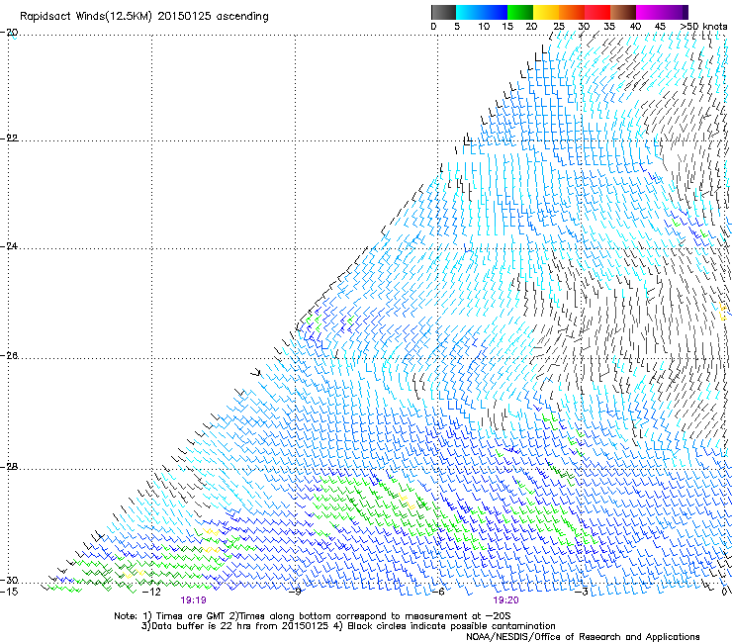The height and width of the screenshot is (643, 732).
Task: Click the -26 latitude axis label
Action: [x=9, y=356]
